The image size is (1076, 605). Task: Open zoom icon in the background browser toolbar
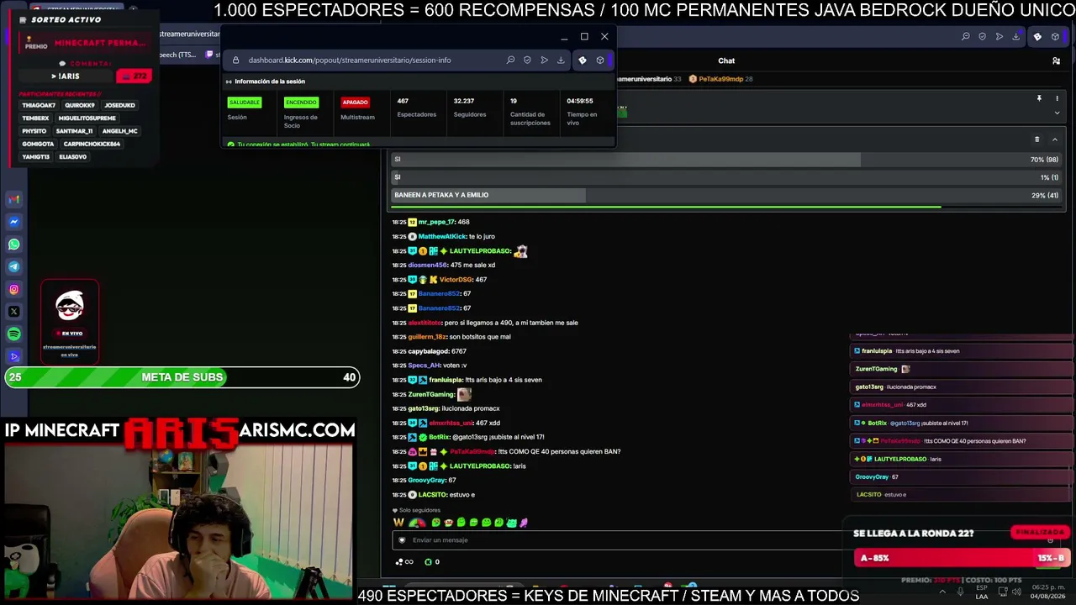coord(965,36)
